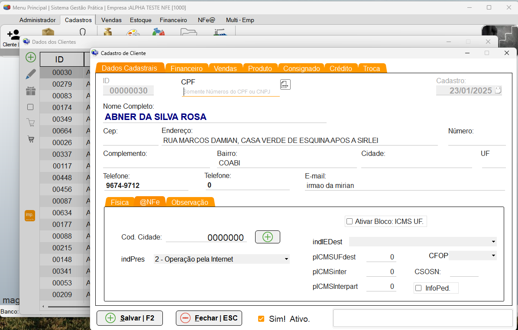
Task: Click the gift box icon in sidebar
Action: (x=31, y=91)
